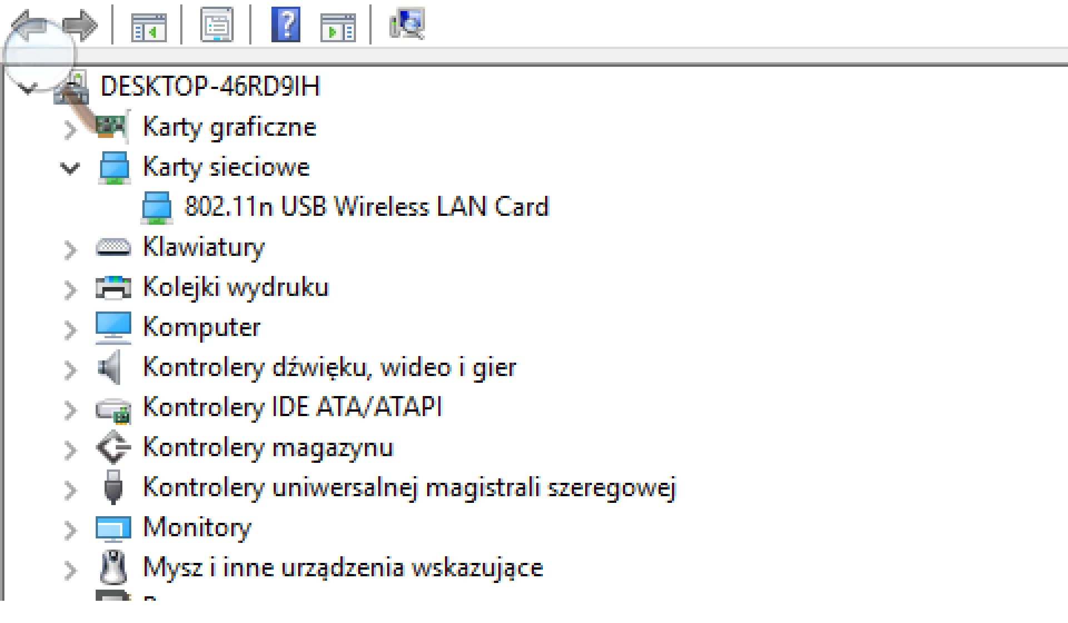The image size is (1068, 623).
Task: Click the Show/Hide Console Tree icon
Action: [149, 26]
